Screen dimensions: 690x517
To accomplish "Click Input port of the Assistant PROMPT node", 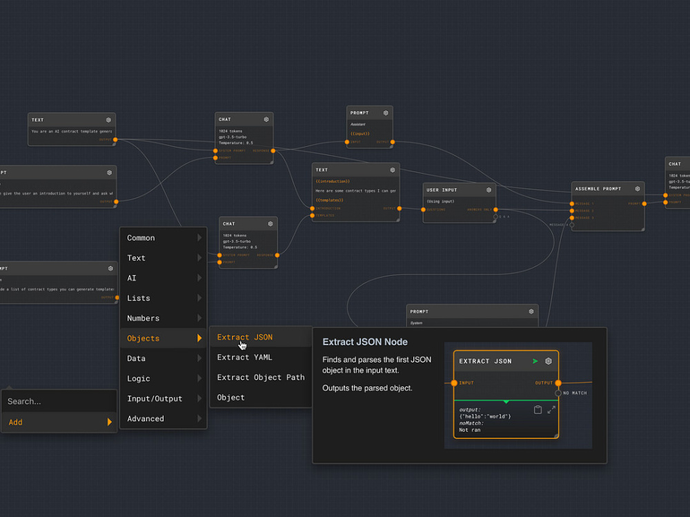I will coord(347,142).
